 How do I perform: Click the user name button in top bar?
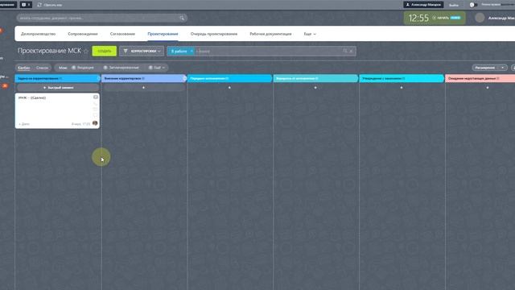pos(423,5)
